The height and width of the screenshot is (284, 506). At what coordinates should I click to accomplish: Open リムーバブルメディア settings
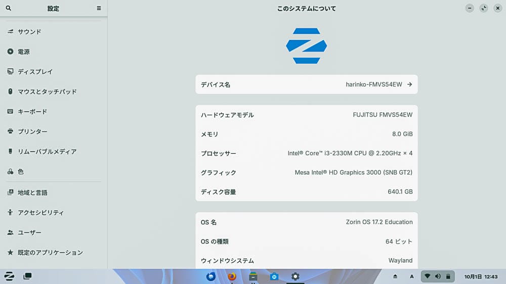tap(47, 152)
